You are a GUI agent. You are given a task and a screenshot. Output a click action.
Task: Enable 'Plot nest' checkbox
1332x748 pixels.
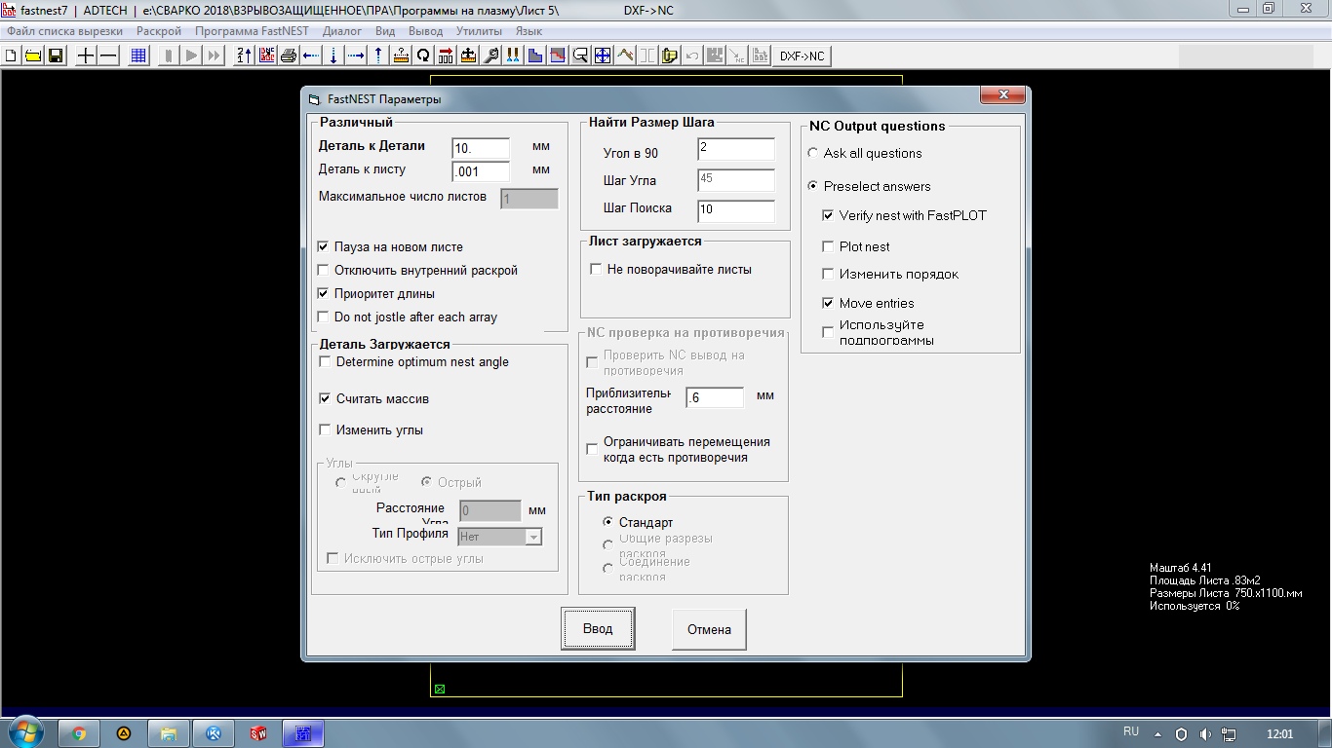pos(829,247)
